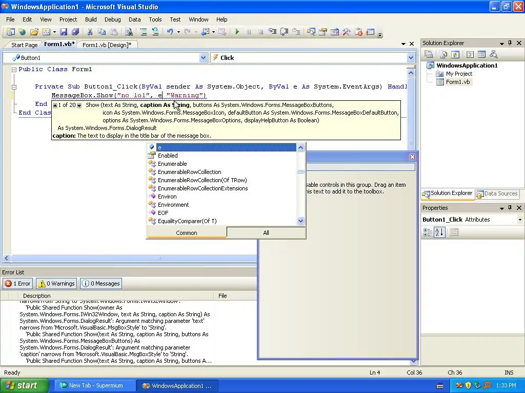
Task: Open the Tools menu
Action: click(x=155, y=19)
